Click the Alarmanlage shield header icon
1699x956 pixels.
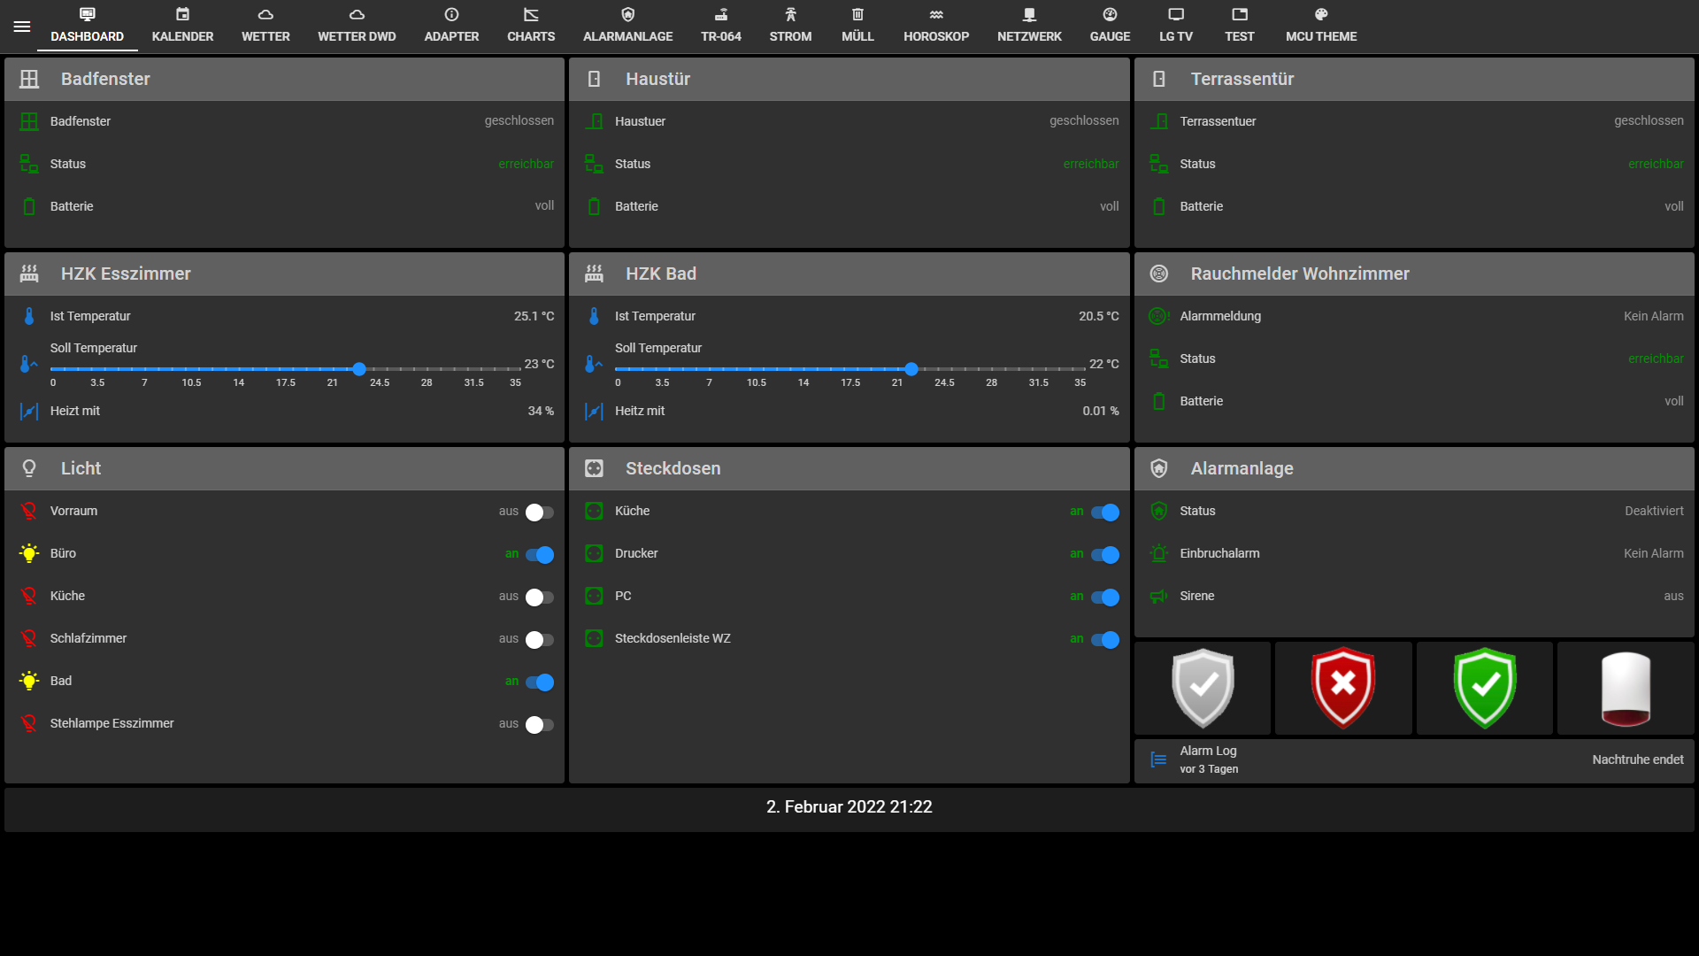click(1158, 468)
